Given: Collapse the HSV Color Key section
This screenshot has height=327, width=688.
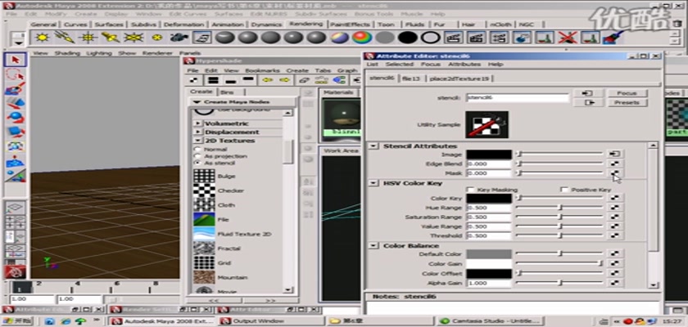Looking at the screenshot, I should click(x=373, y=183).
